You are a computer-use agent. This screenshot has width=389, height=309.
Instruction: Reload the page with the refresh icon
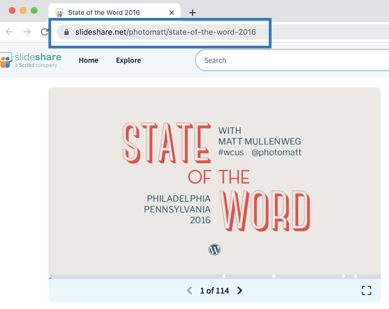coord(45,32)
